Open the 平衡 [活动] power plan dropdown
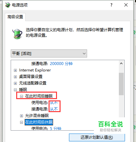The image size is (136, 142). (49, 54)
